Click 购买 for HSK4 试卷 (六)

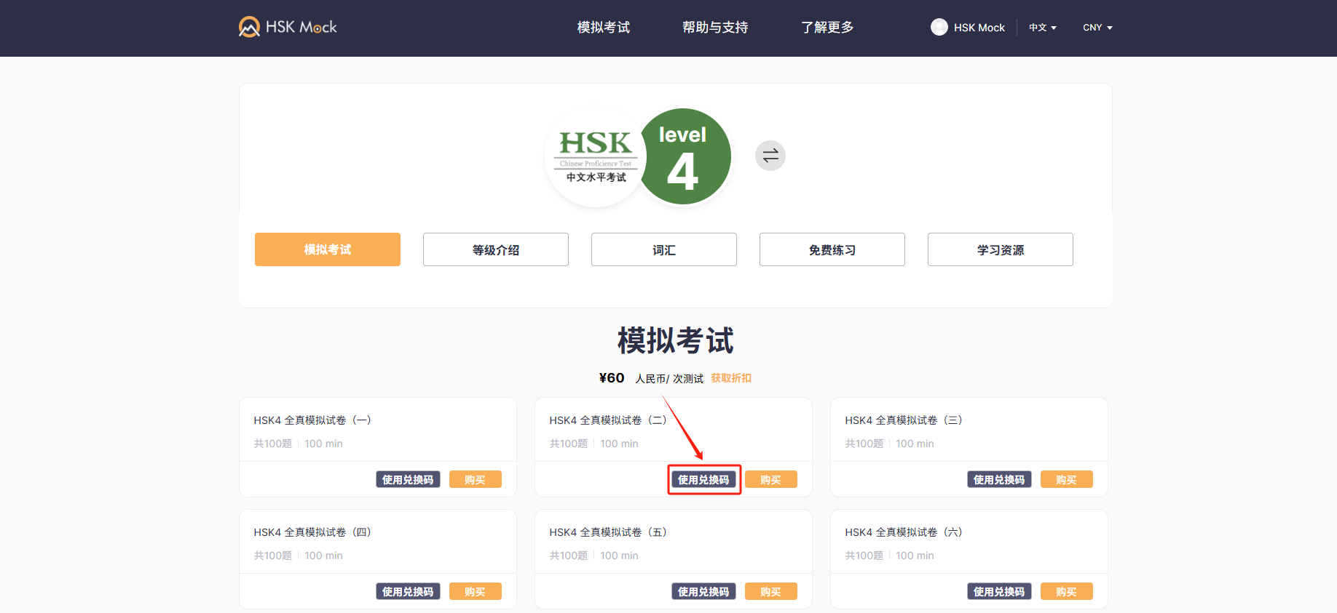(x=1066, y=592)
